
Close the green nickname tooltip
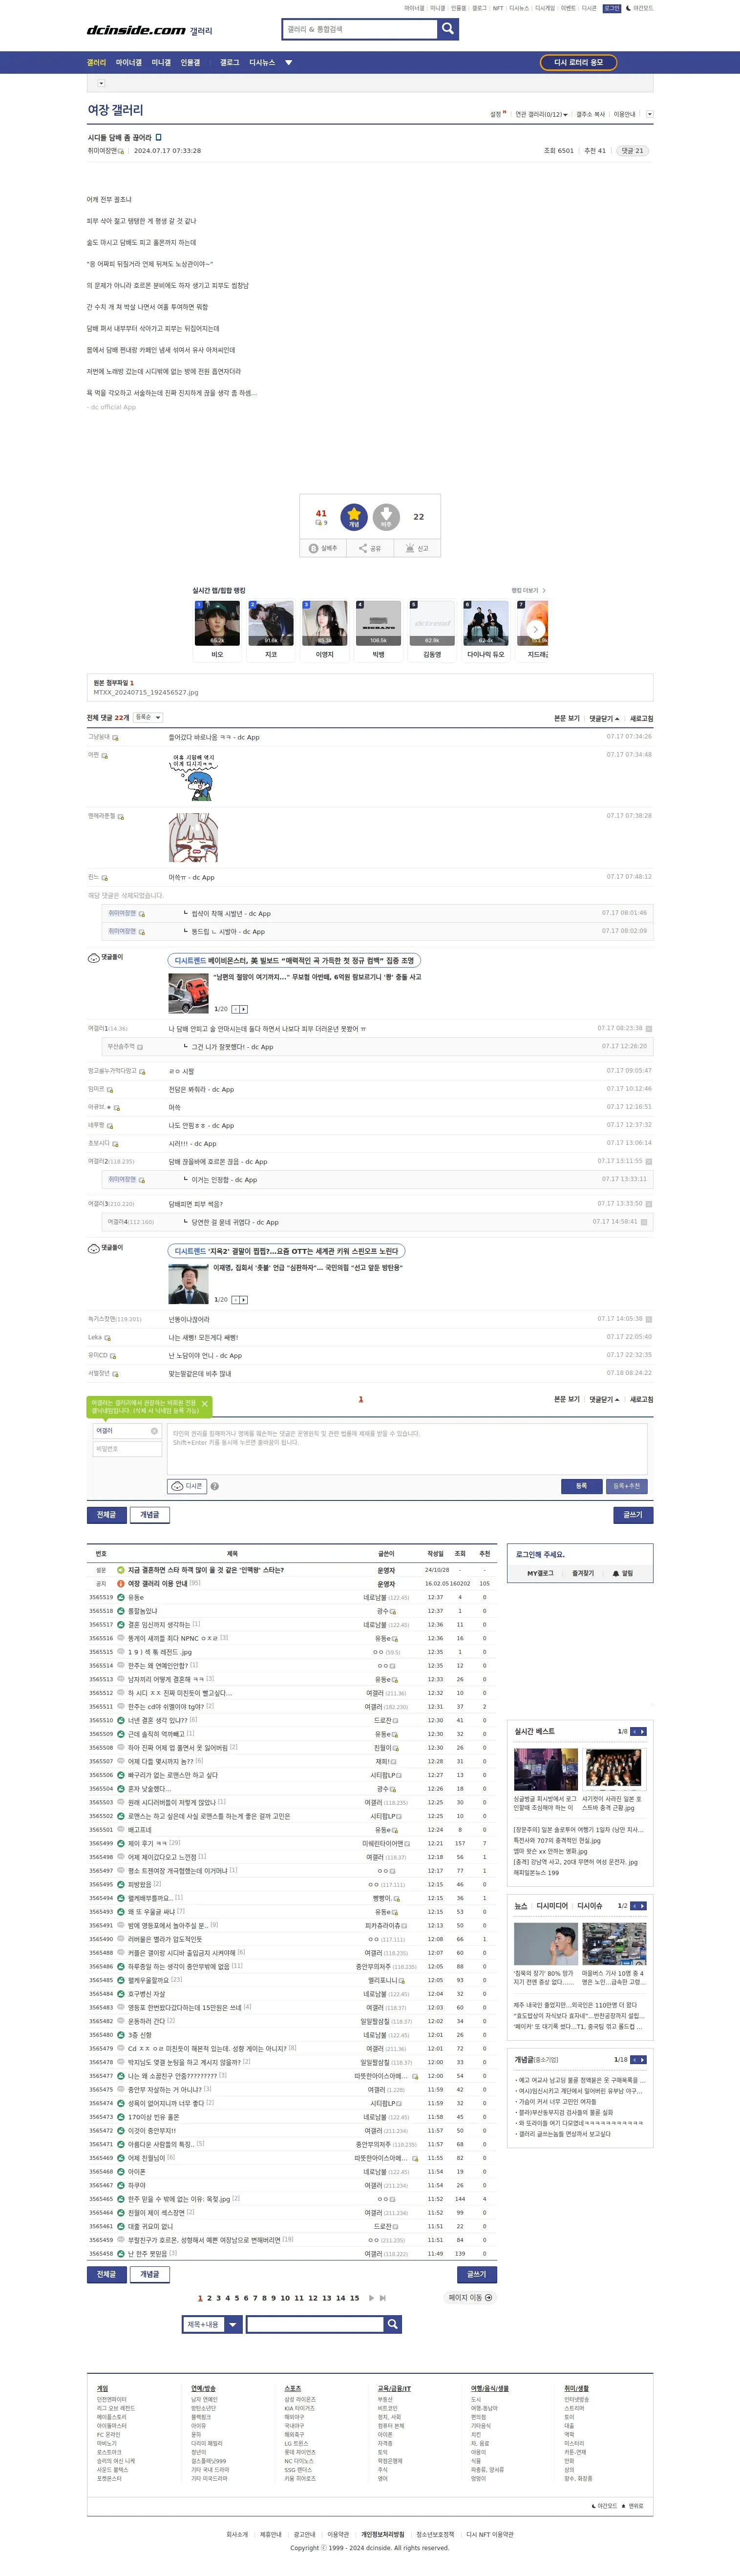pyautogui.click(x=205, y=1404)
